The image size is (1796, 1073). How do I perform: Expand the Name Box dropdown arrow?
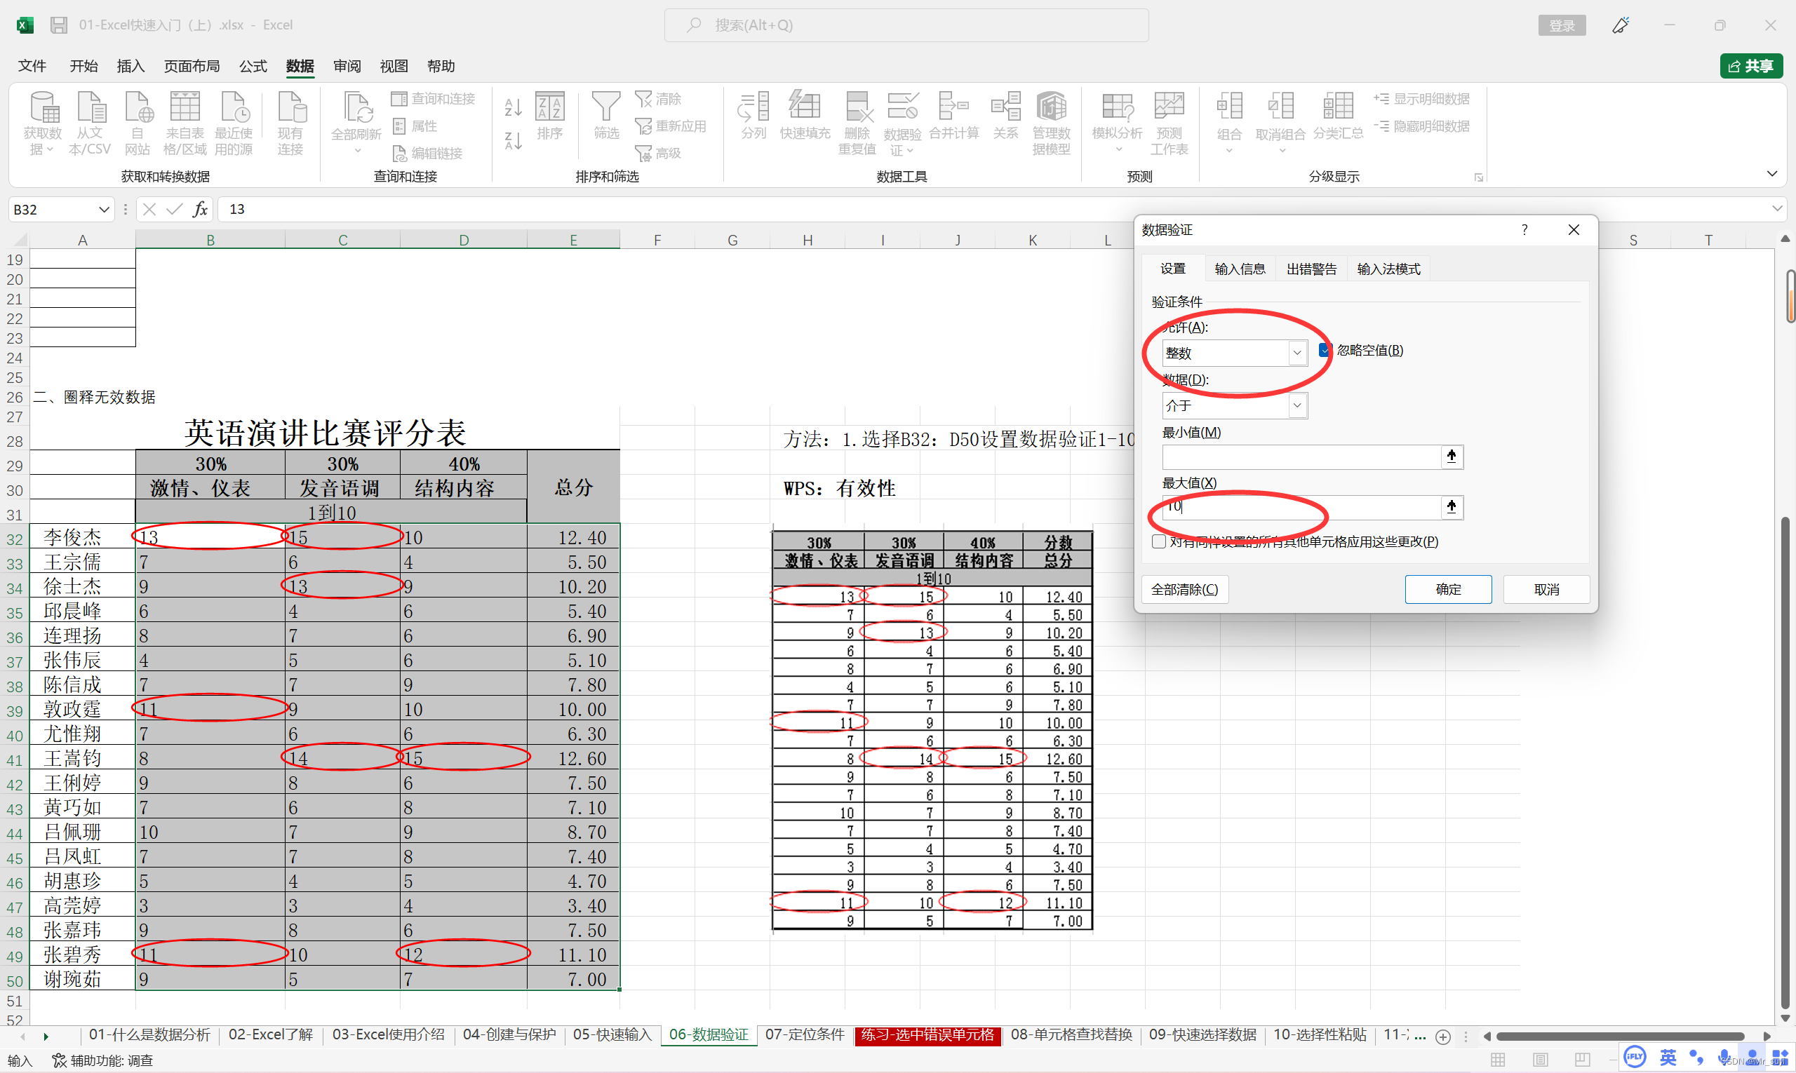[104, 210]
